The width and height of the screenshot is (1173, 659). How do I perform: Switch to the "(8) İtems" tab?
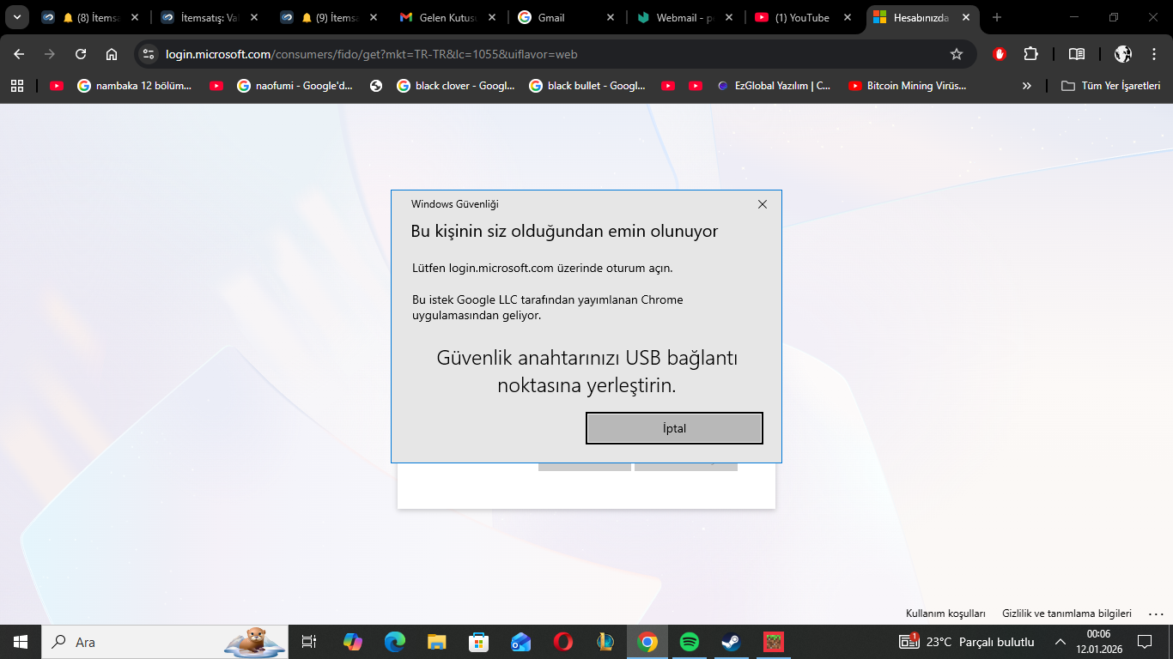(90, 17)
